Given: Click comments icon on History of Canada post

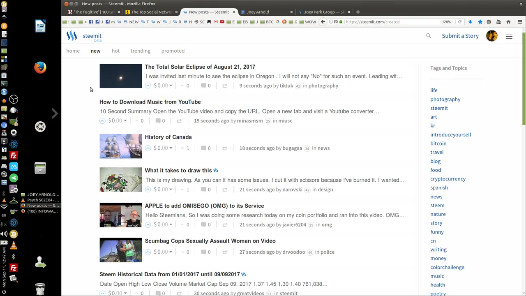Looking at the screenshot, I should point(203,148).
